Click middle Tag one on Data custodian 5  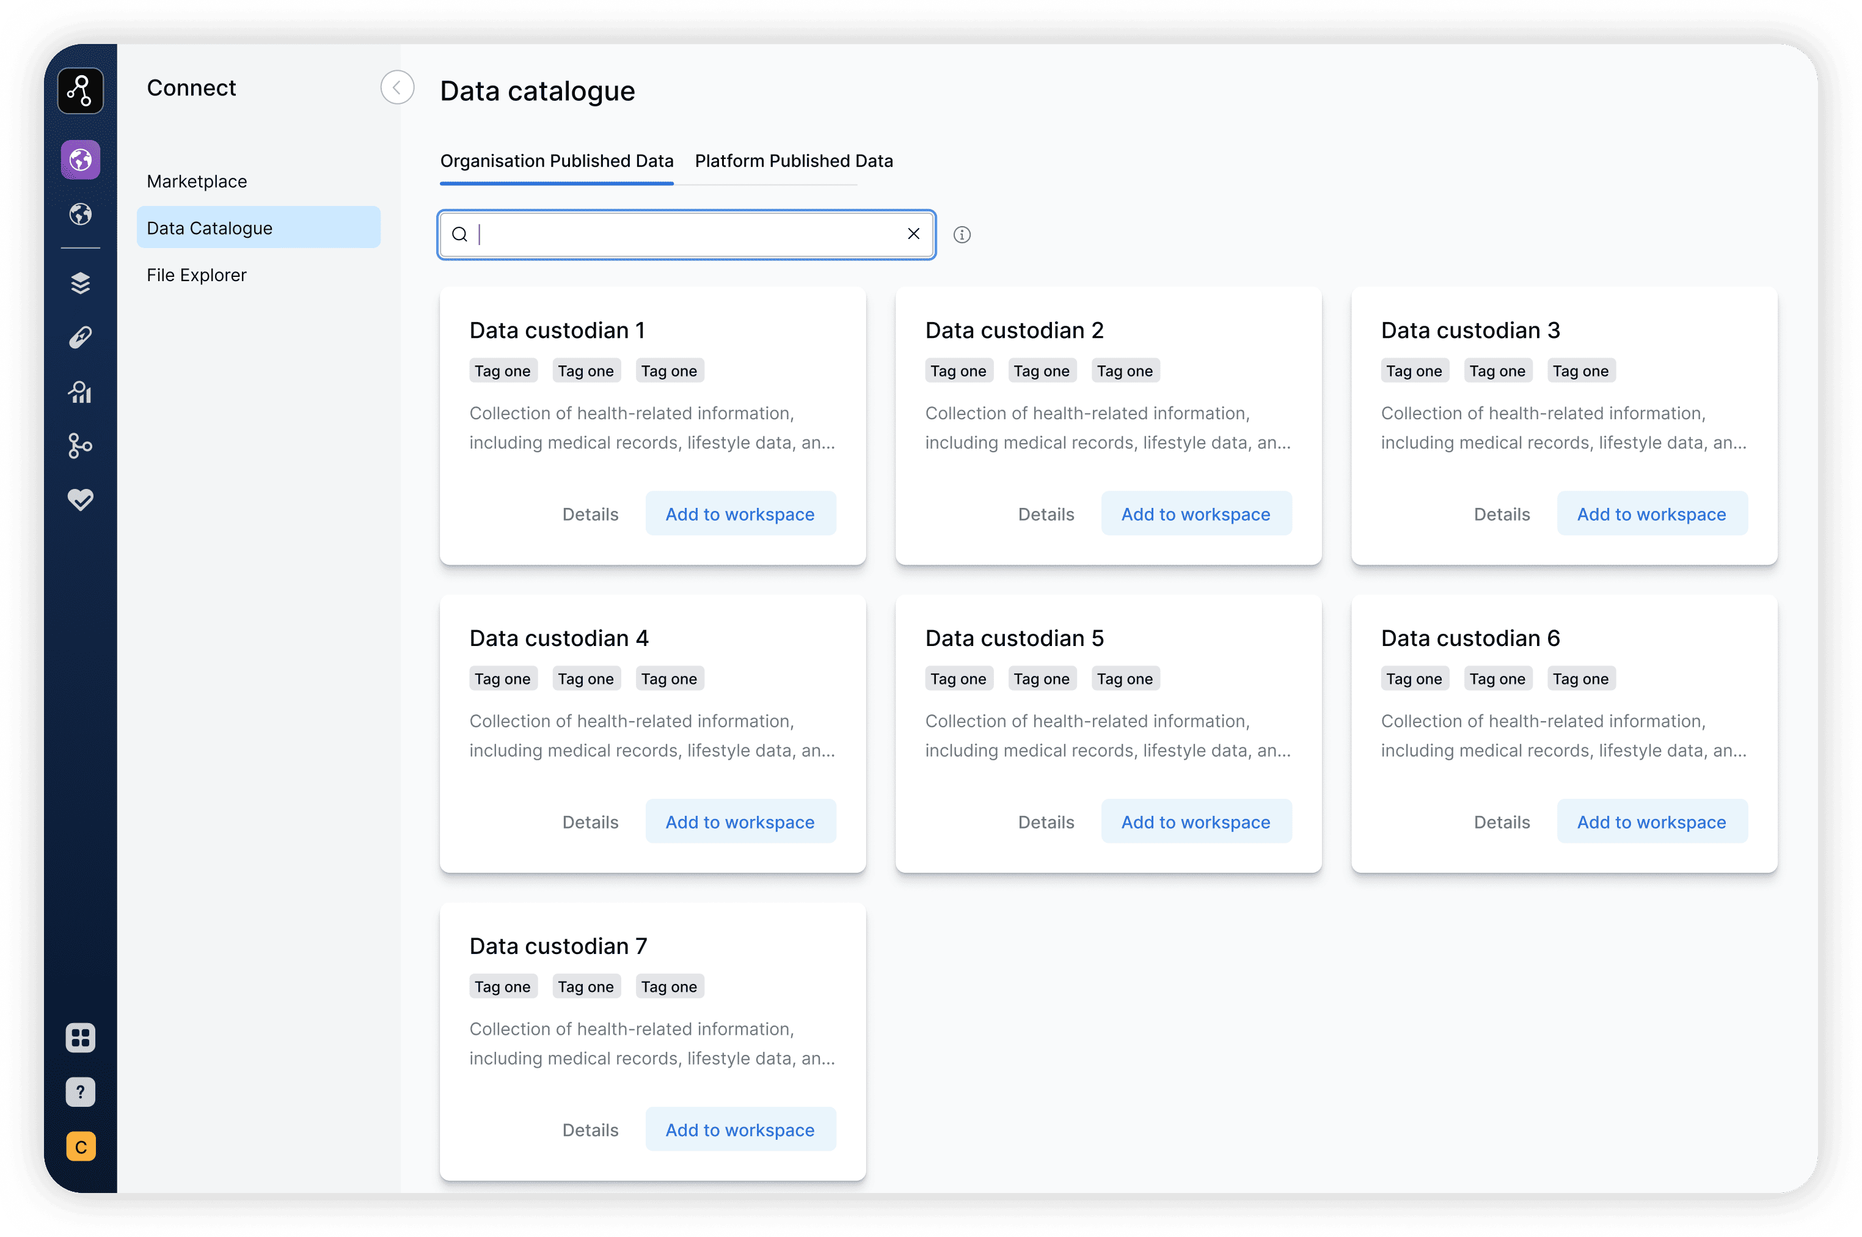coord(1042,678)
